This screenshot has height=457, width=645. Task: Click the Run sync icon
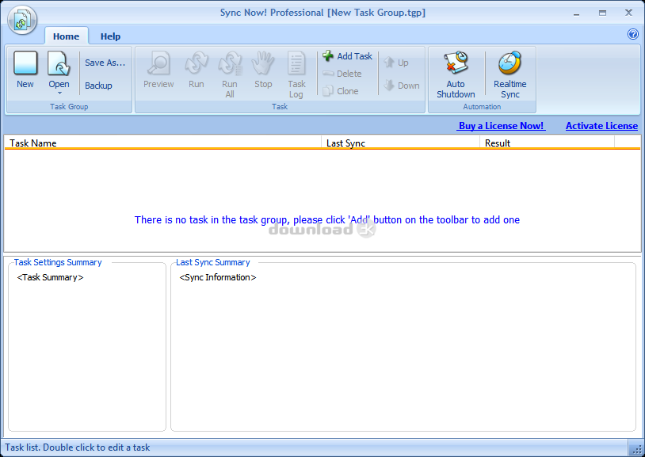pos(197,63)
